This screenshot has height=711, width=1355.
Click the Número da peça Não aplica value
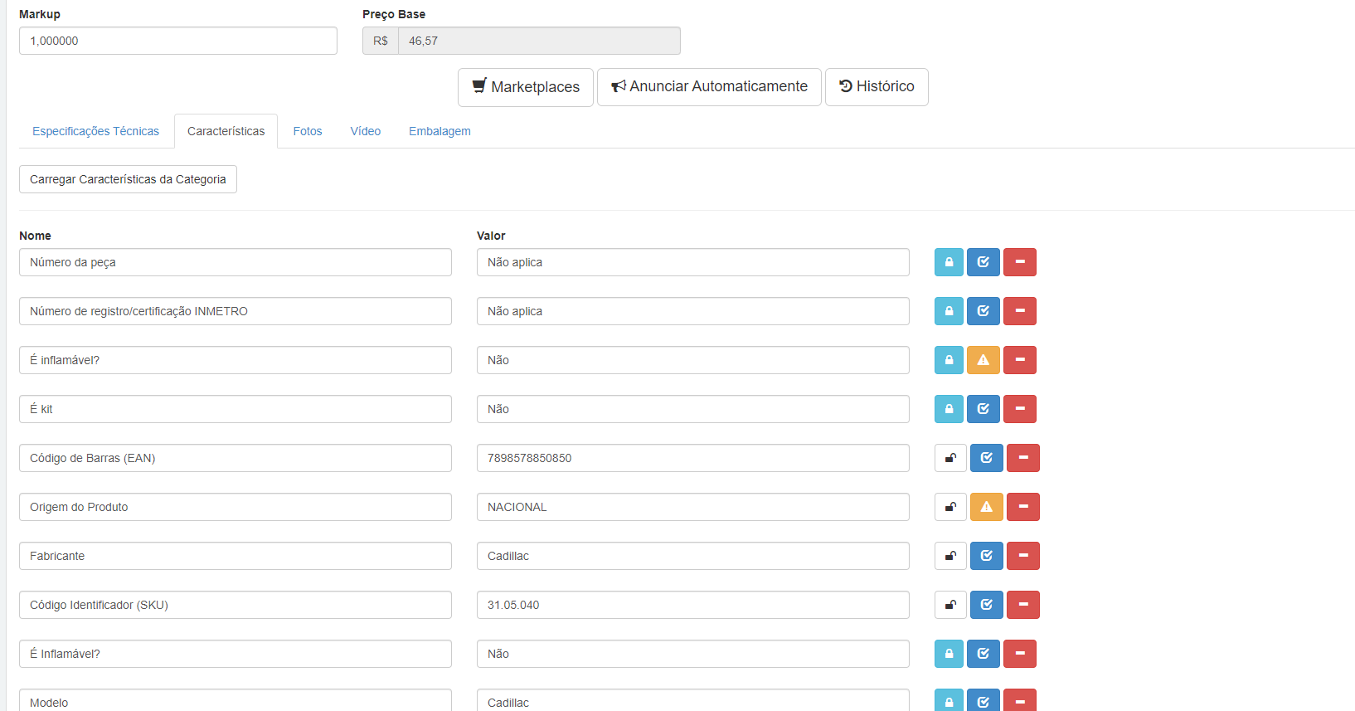pyautogui.click(x=693, y=262)
